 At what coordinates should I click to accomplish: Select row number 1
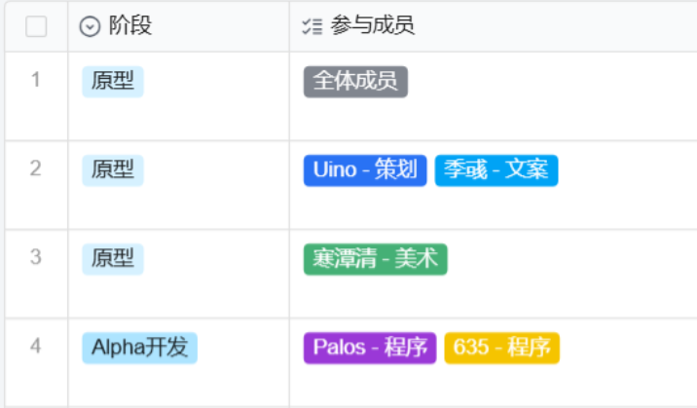coord(36,80)
